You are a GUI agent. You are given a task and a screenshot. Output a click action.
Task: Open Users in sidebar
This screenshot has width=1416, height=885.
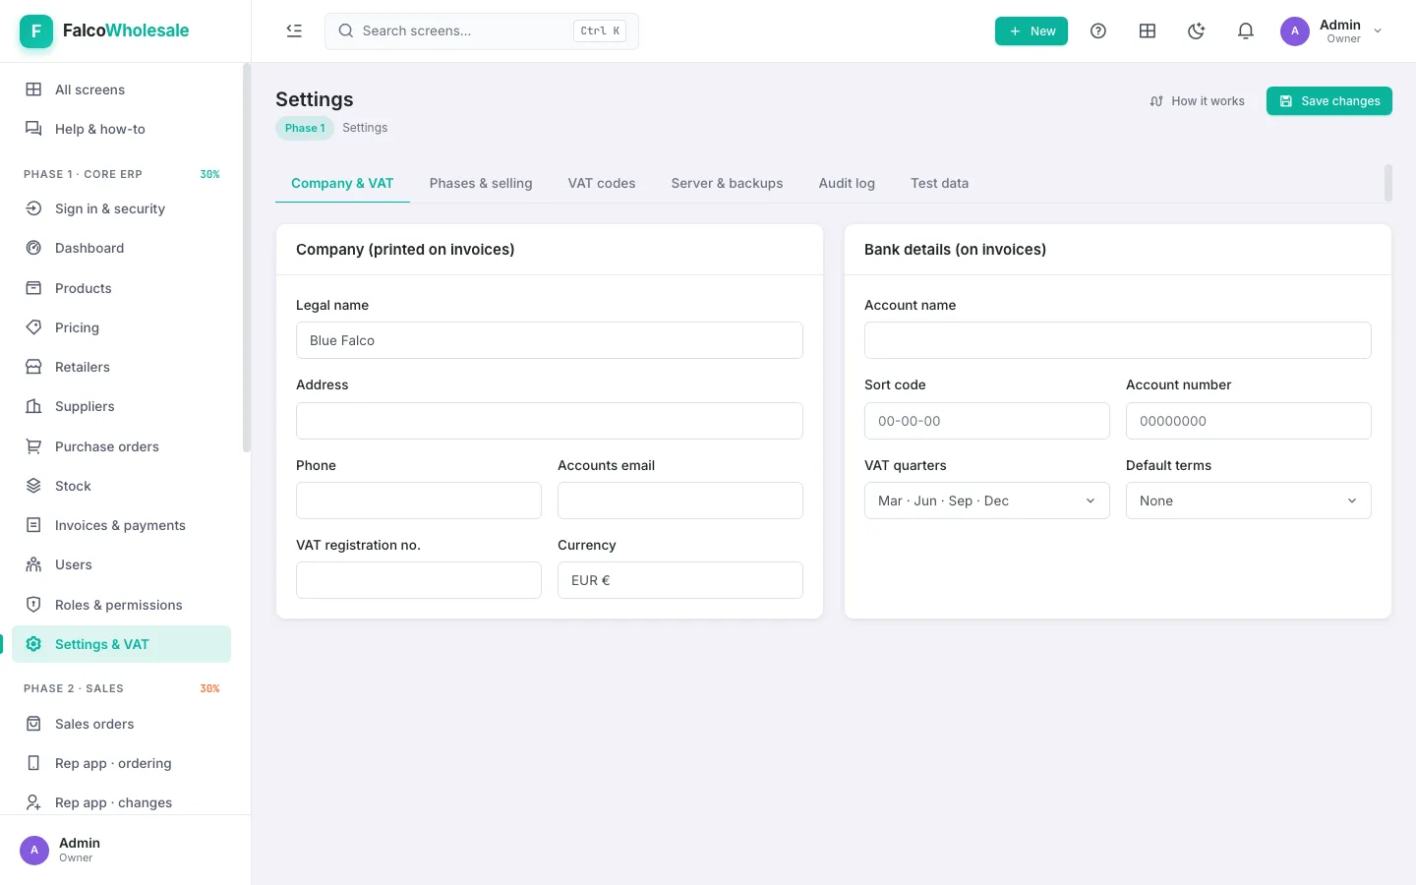click(x=121, y=564)
